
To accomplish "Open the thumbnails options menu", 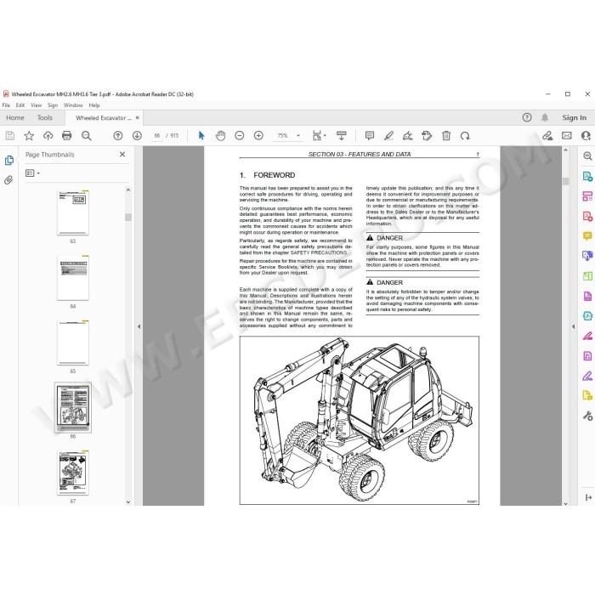I will (32, 173).
